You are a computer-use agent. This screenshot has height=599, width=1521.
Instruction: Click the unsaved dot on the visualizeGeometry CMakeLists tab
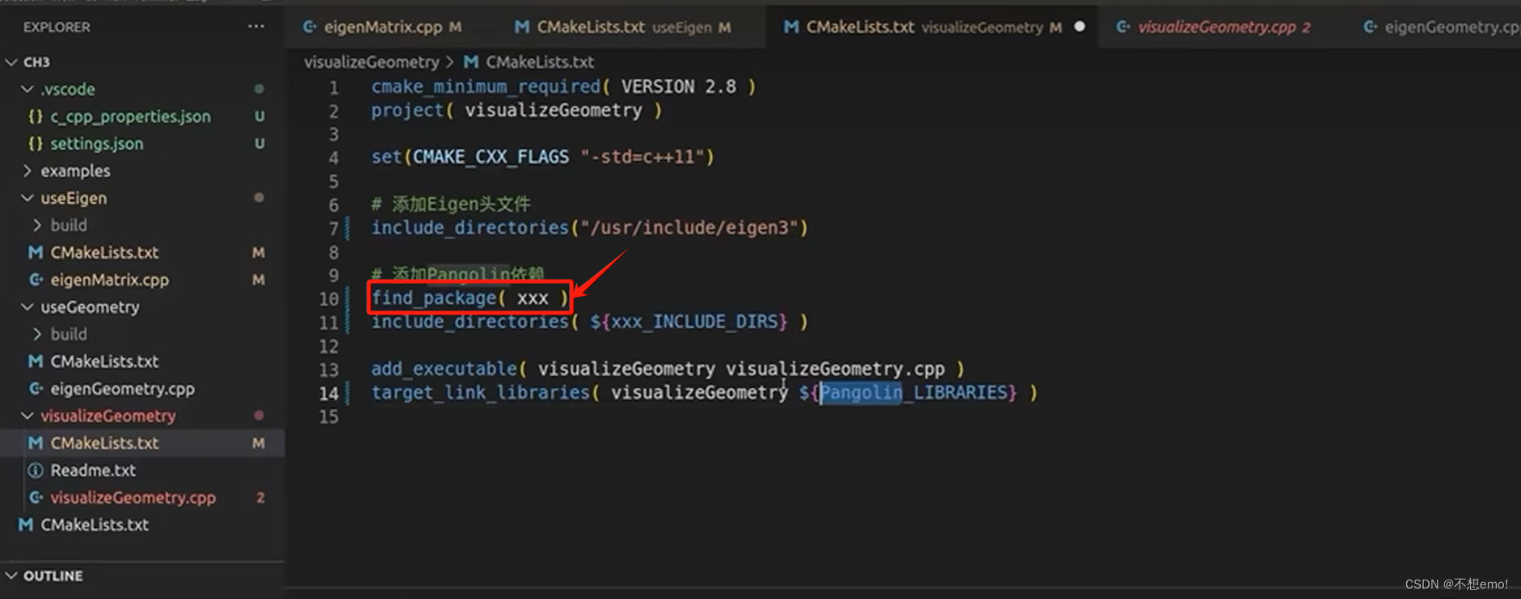(1080, 27)
